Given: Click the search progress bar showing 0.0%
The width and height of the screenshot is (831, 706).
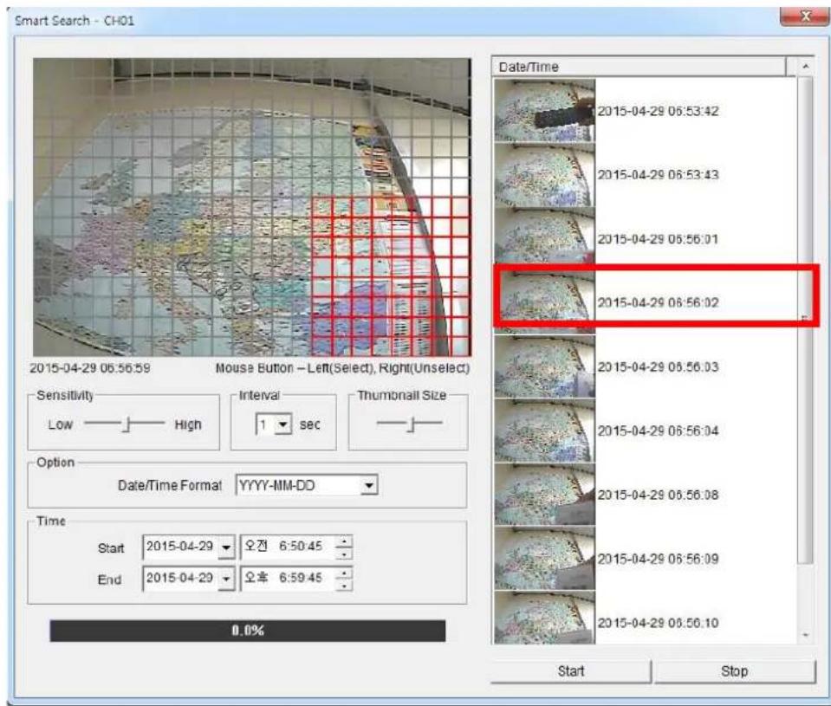Looking at the screenshot, I should pos(248,631).
